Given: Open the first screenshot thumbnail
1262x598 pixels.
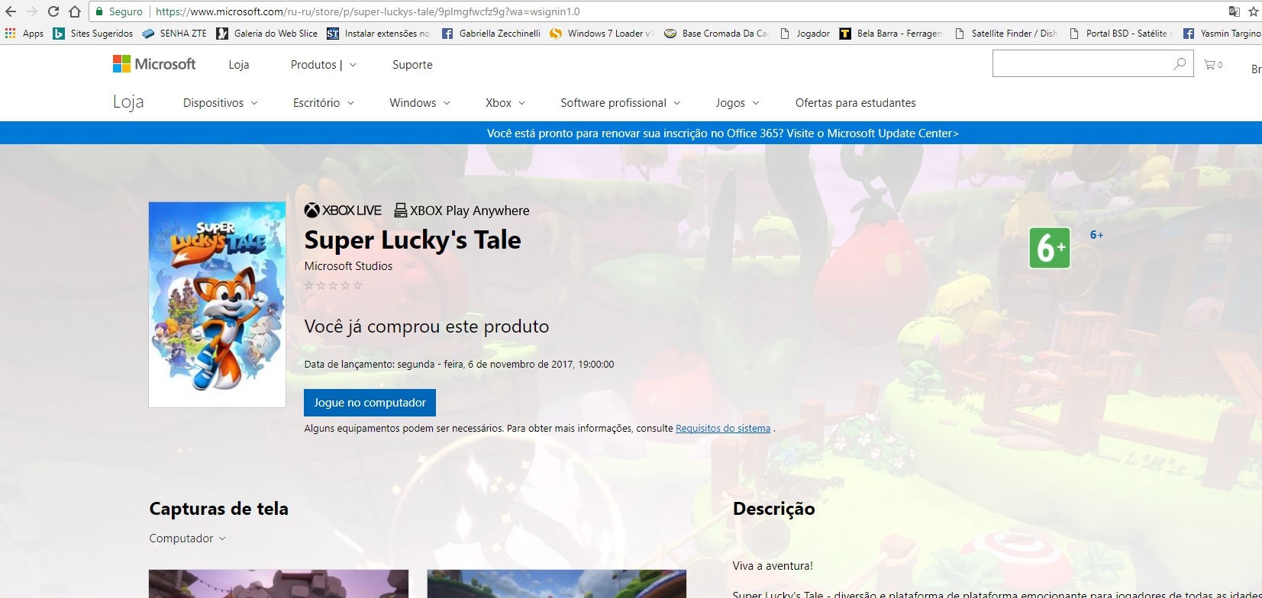Looking at the screenshot, I should [x=279, y=584].
